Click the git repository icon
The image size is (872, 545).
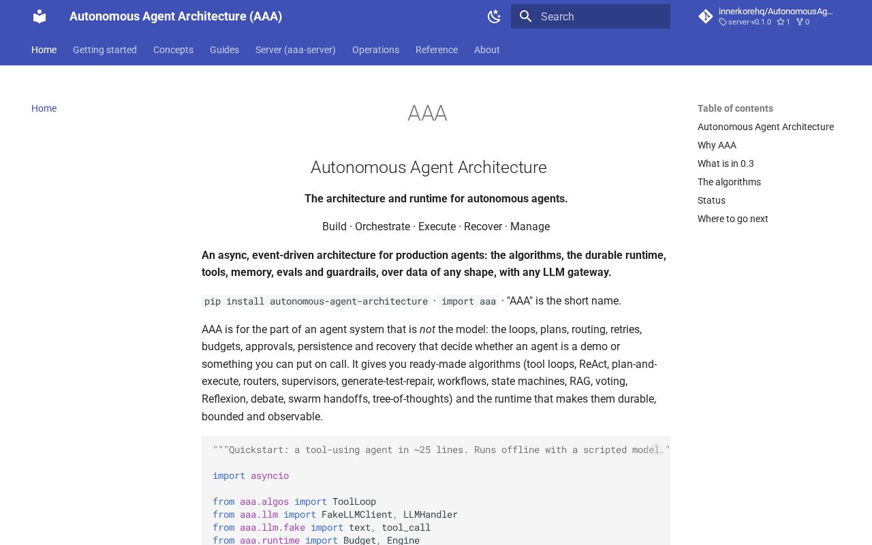[706, 16]
